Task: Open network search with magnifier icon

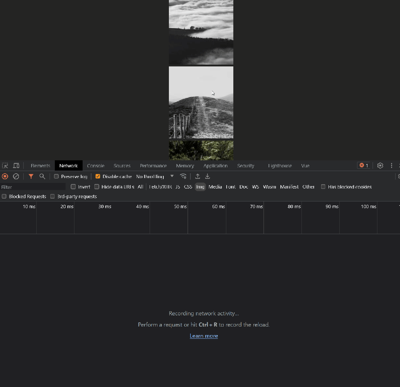Action: pyautogui.click(x=42, y=176)
